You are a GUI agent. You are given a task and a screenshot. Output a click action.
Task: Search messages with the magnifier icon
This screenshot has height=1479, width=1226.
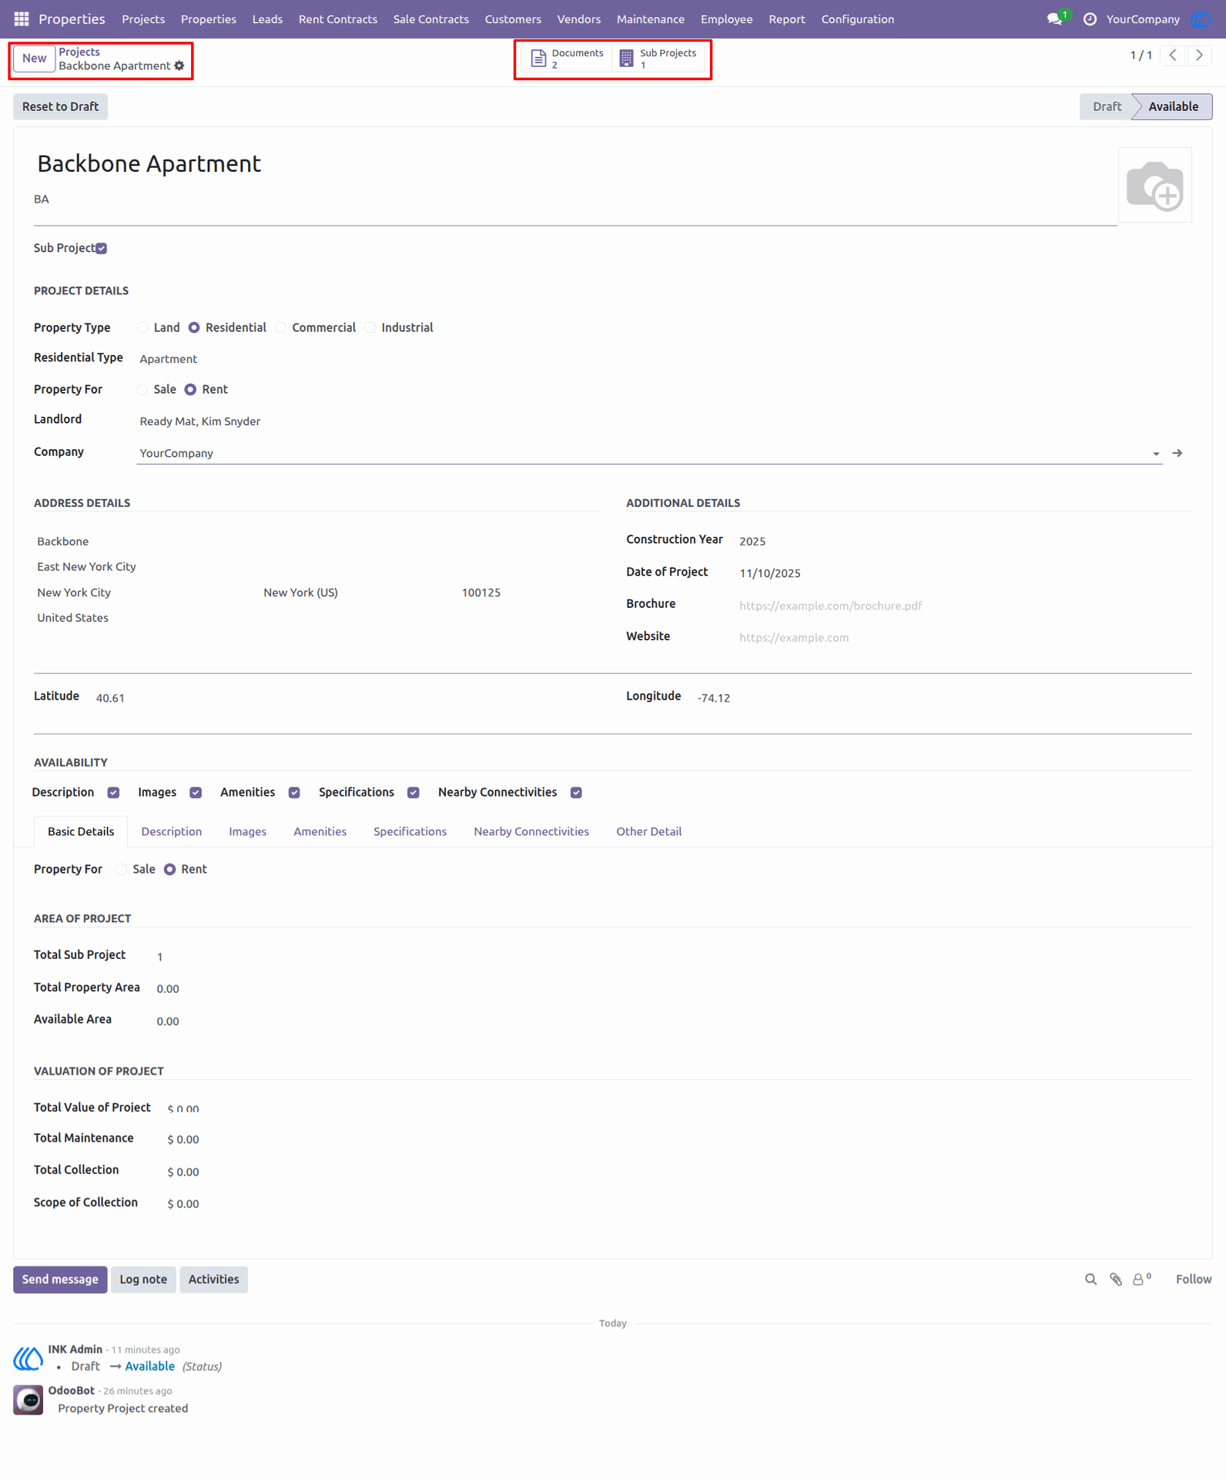1090,1279
